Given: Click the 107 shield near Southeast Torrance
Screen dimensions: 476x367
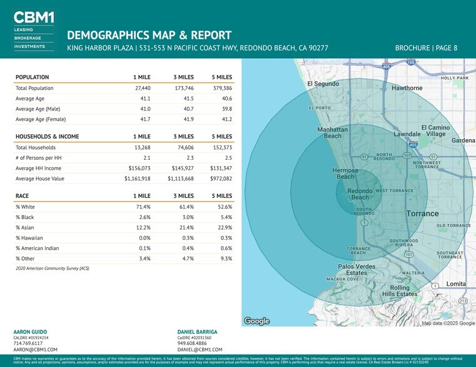Looking at the screenshot, I should coord(408,254).
